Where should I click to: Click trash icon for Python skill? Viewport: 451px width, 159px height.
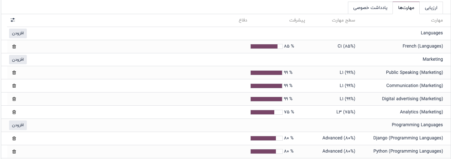14,151
